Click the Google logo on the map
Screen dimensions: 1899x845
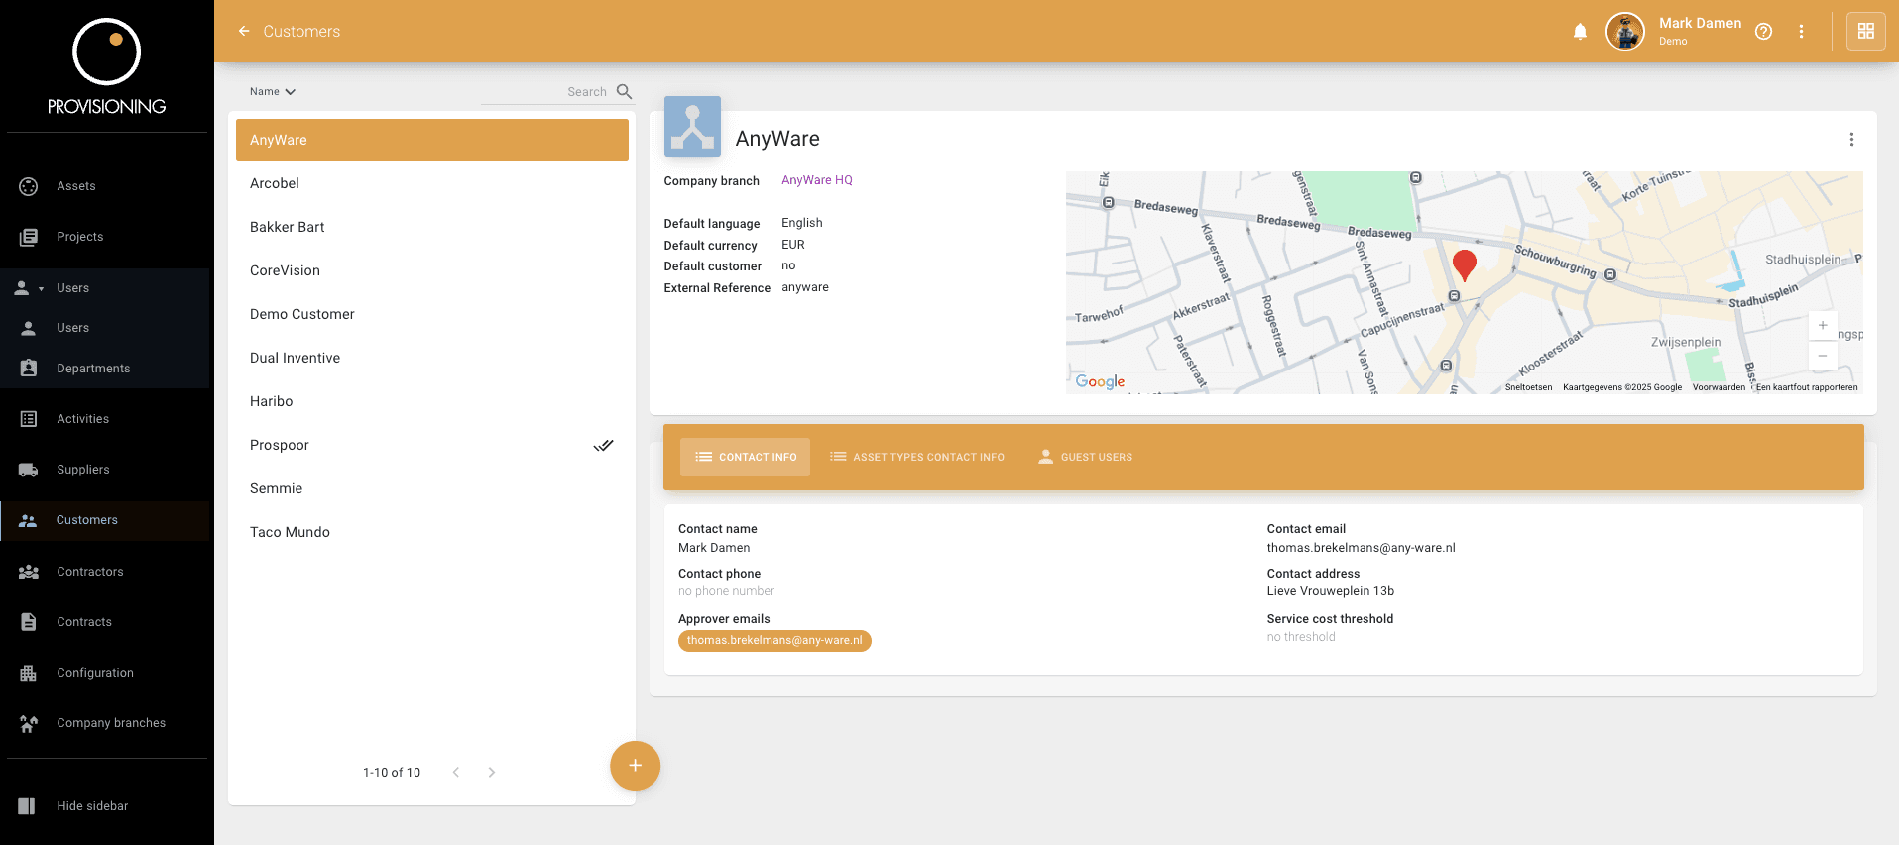(x=1100, y=381)
